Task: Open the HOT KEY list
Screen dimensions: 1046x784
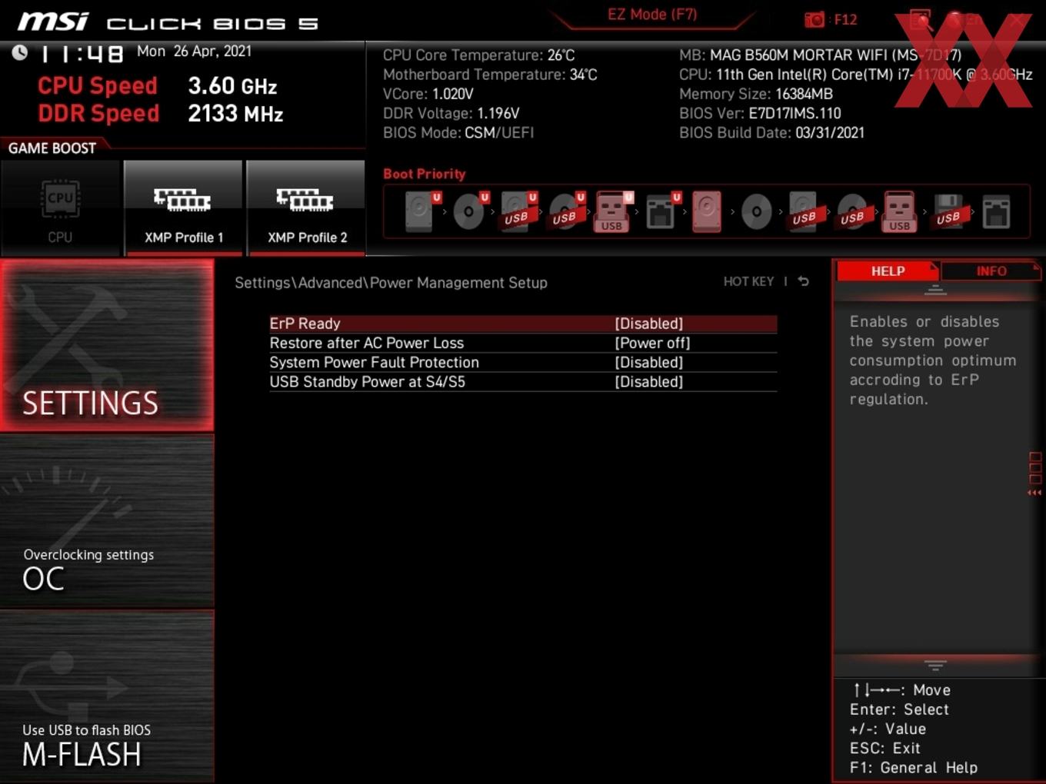Action: [748, 281]
